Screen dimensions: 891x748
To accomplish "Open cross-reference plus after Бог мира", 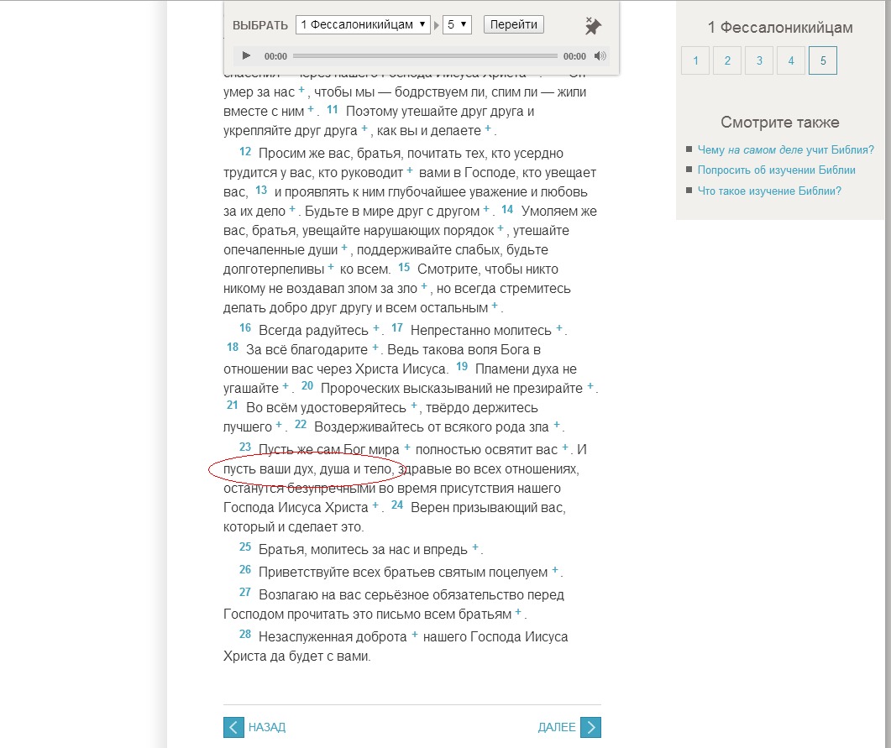I will pyautogui.click(x=406, y=447).
